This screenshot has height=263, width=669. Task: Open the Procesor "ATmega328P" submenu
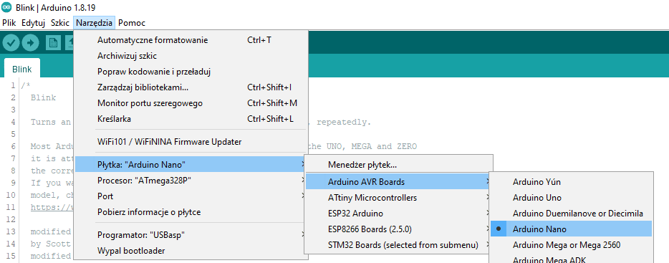(191, 180)
